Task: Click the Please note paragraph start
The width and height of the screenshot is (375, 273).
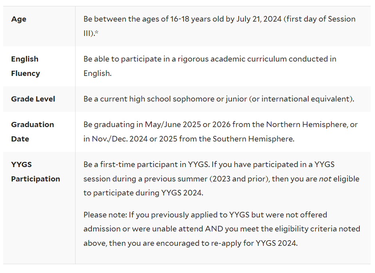Action: [105, 215]
